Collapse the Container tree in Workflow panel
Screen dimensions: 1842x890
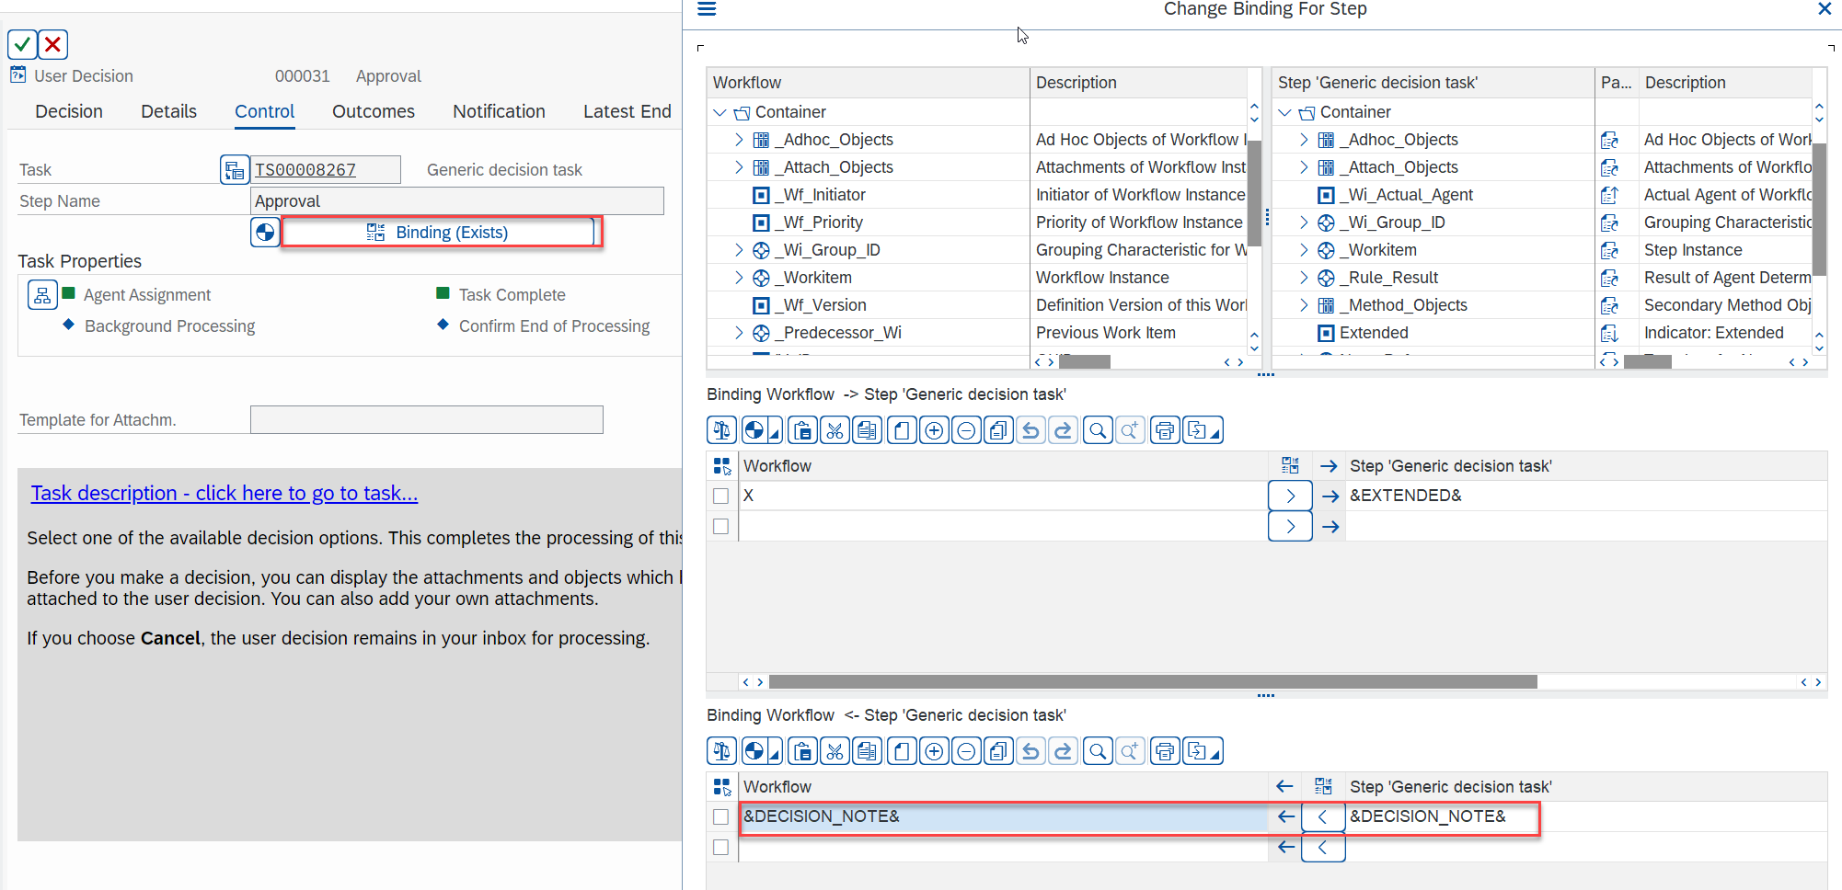click(719, 111)
